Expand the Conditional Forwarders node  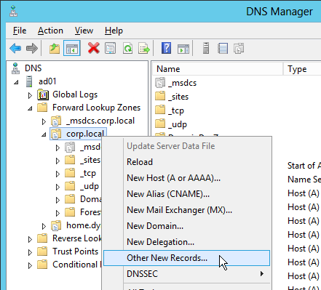pos(30,265)
